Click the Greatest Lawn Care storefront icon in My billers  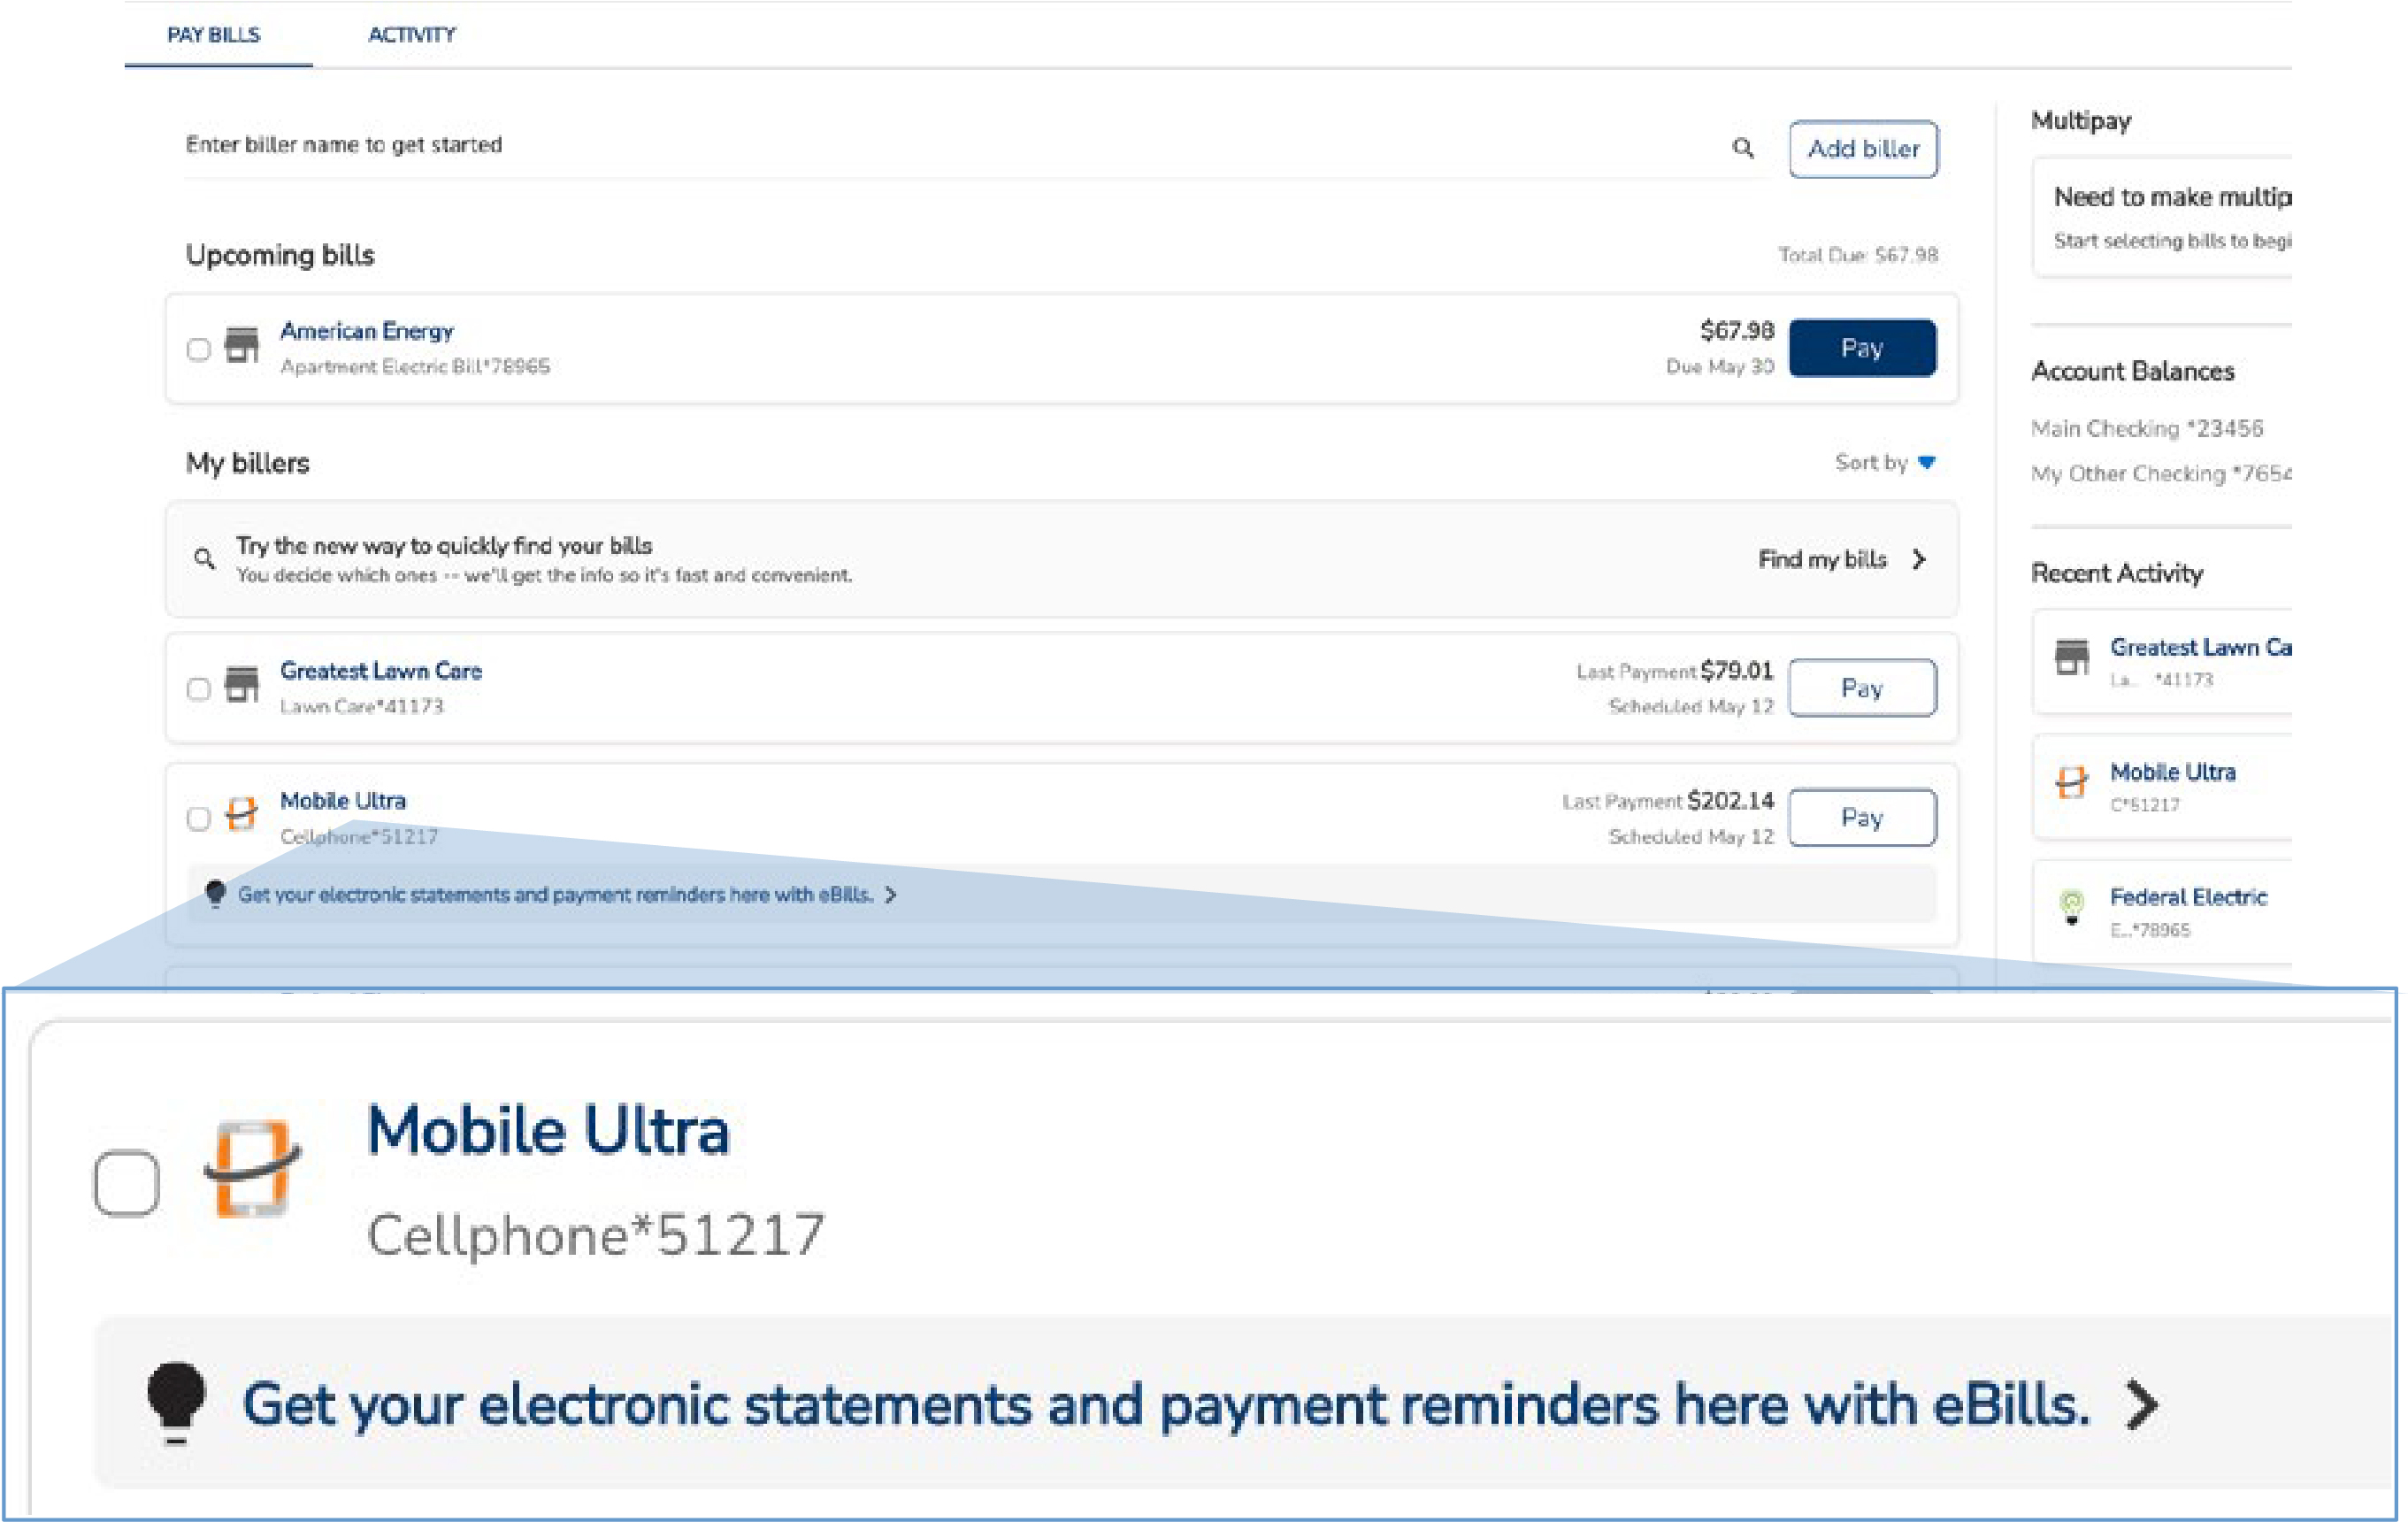click(x=241, y=685)
